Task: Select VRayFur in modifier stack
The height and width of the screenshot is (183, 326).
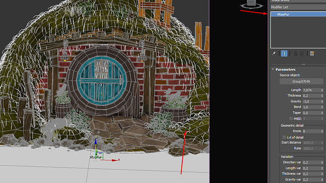Action: click(298, 14)
